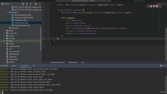Click the expand all icon in Project panel

(x=27, y=4)
